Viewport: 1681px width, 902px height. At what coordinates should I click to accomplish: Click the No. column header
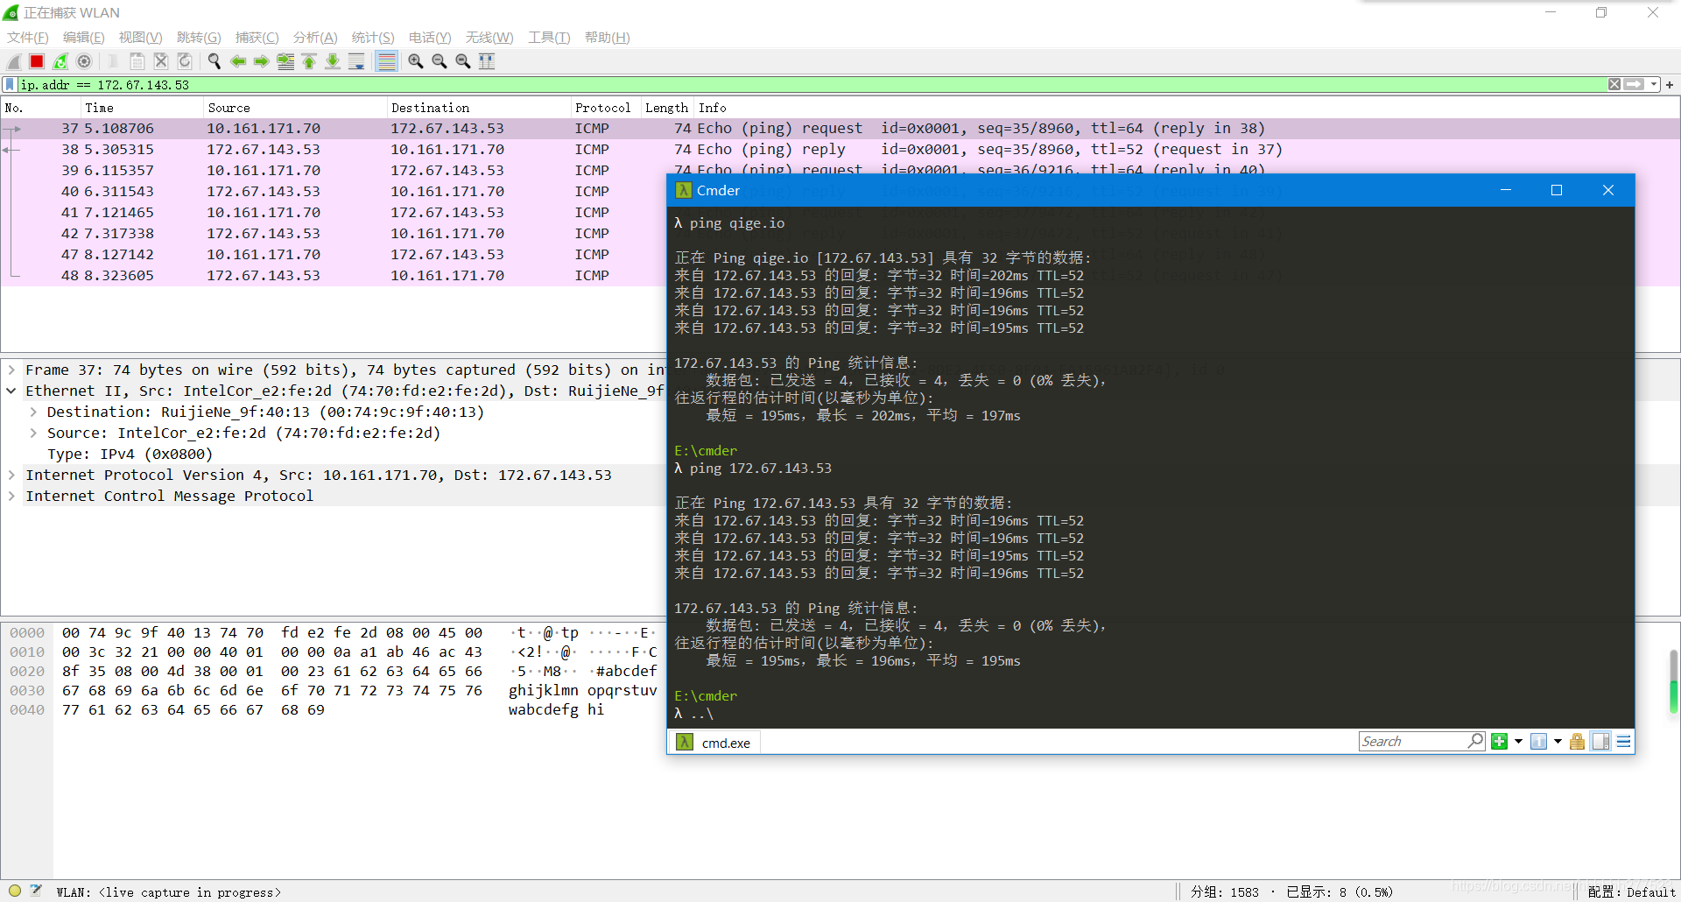point(40,108)
